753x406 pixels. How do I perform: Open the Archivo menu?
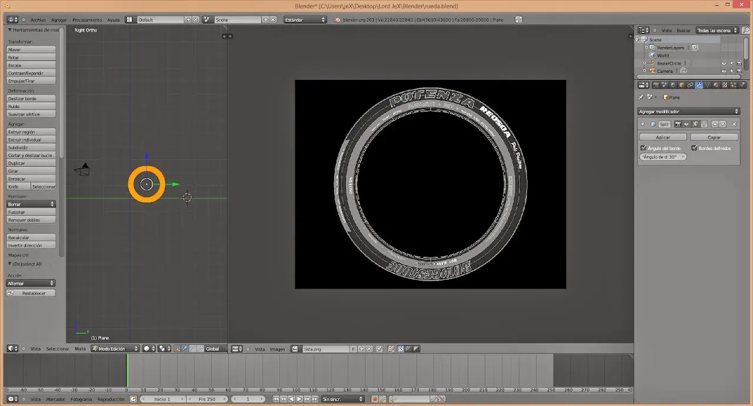pyautogui.click(x=38, y=19)
